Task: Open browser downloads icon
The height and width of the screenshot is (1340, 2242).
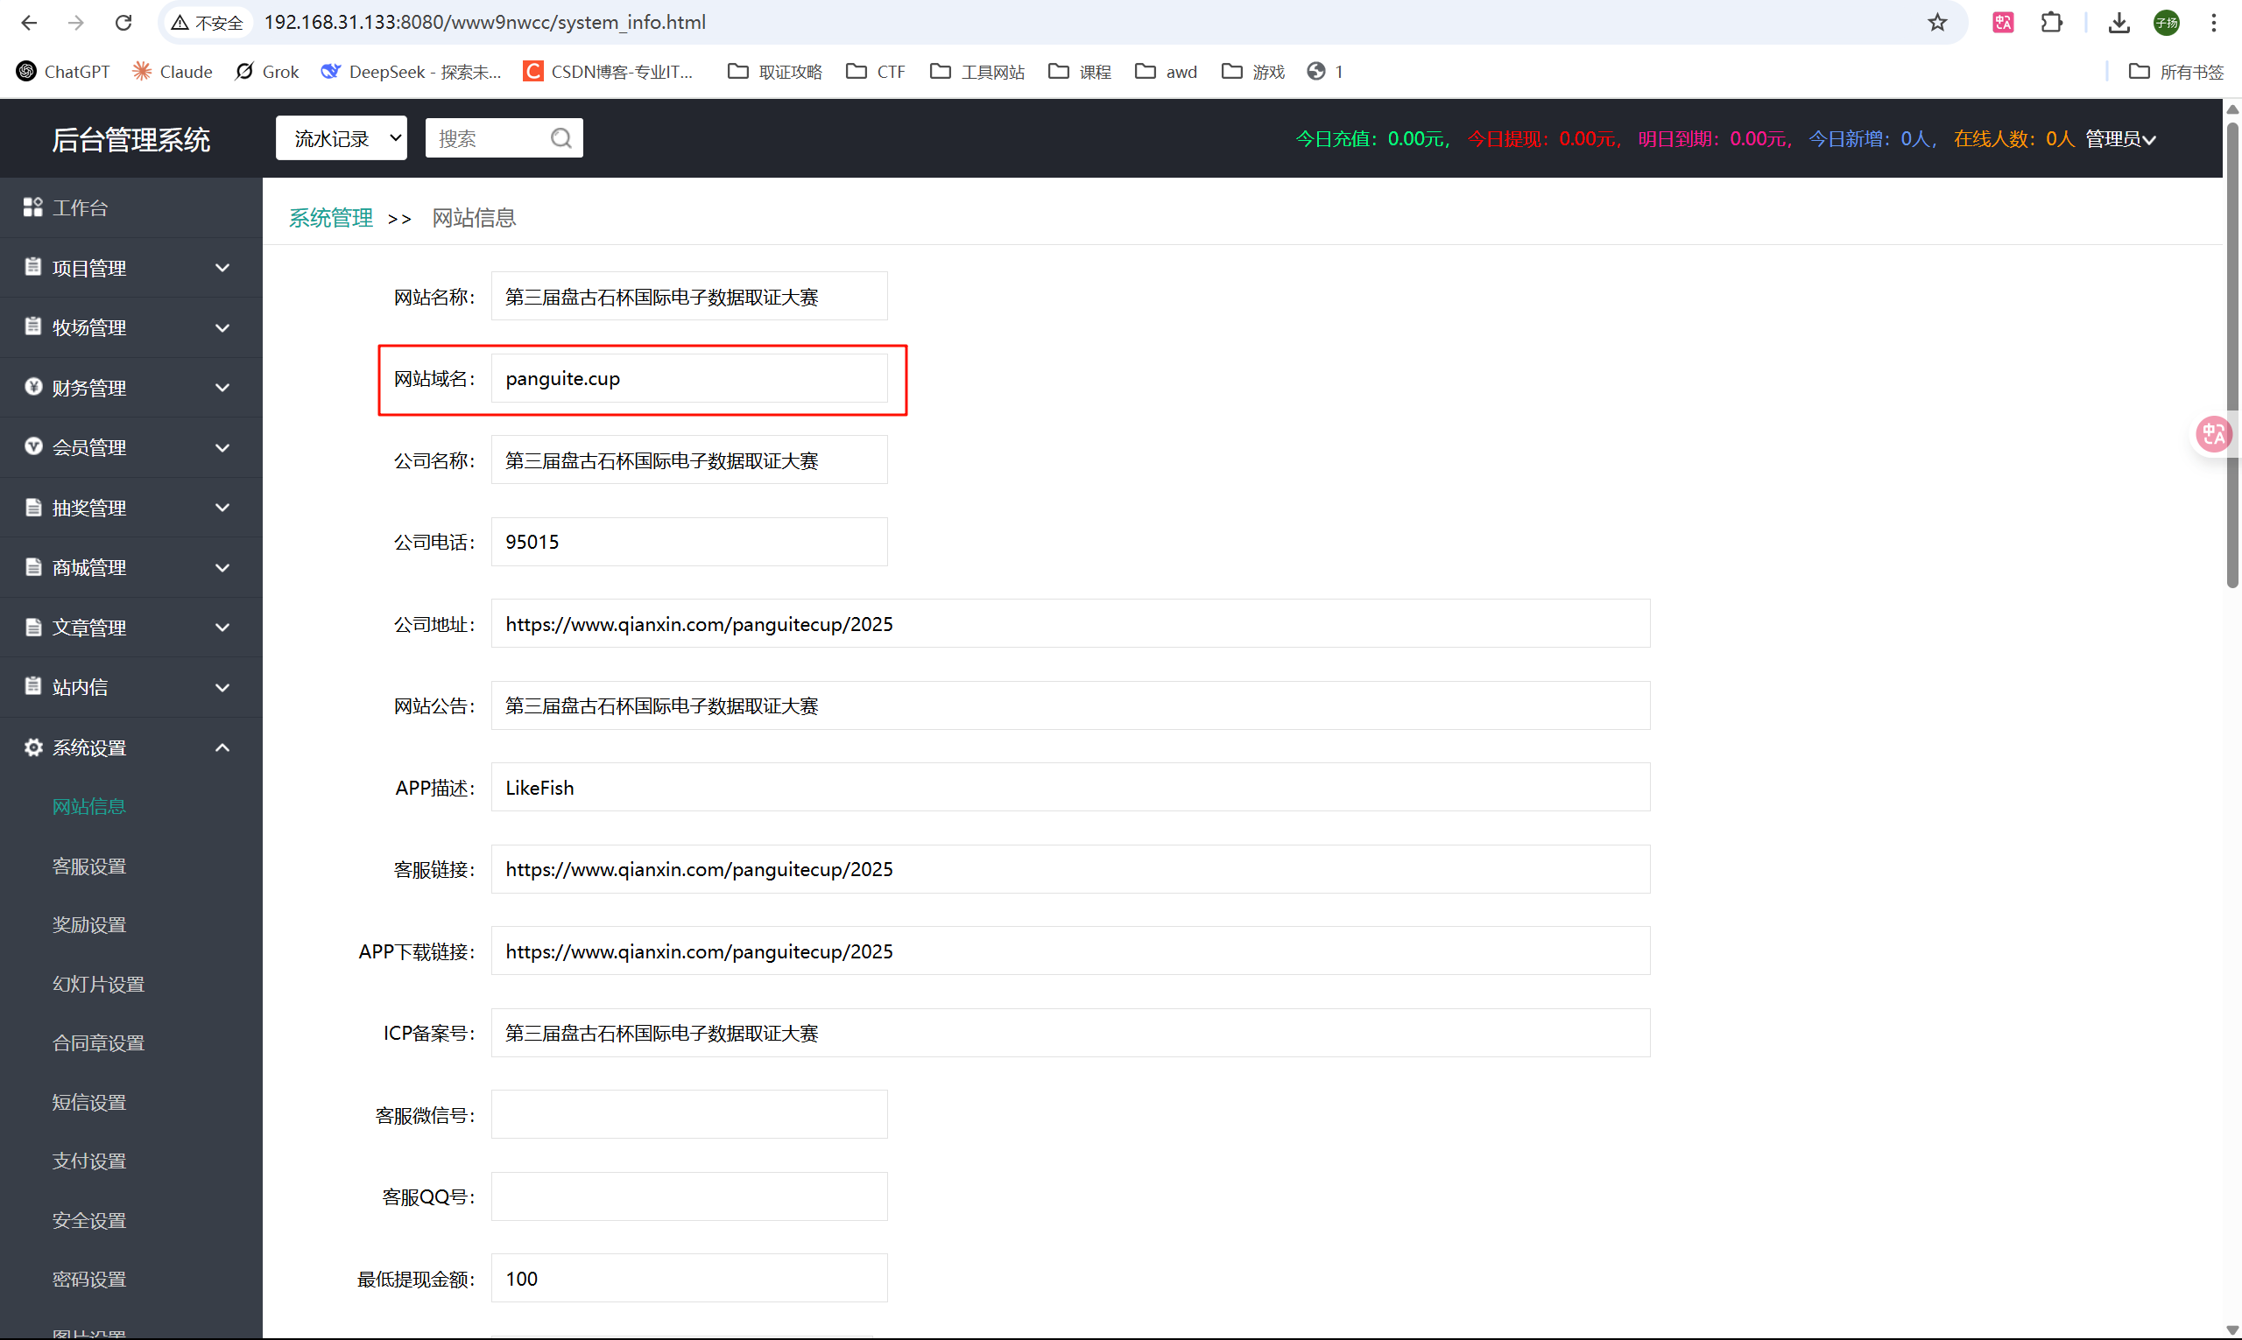Action: coord(2119,23)
